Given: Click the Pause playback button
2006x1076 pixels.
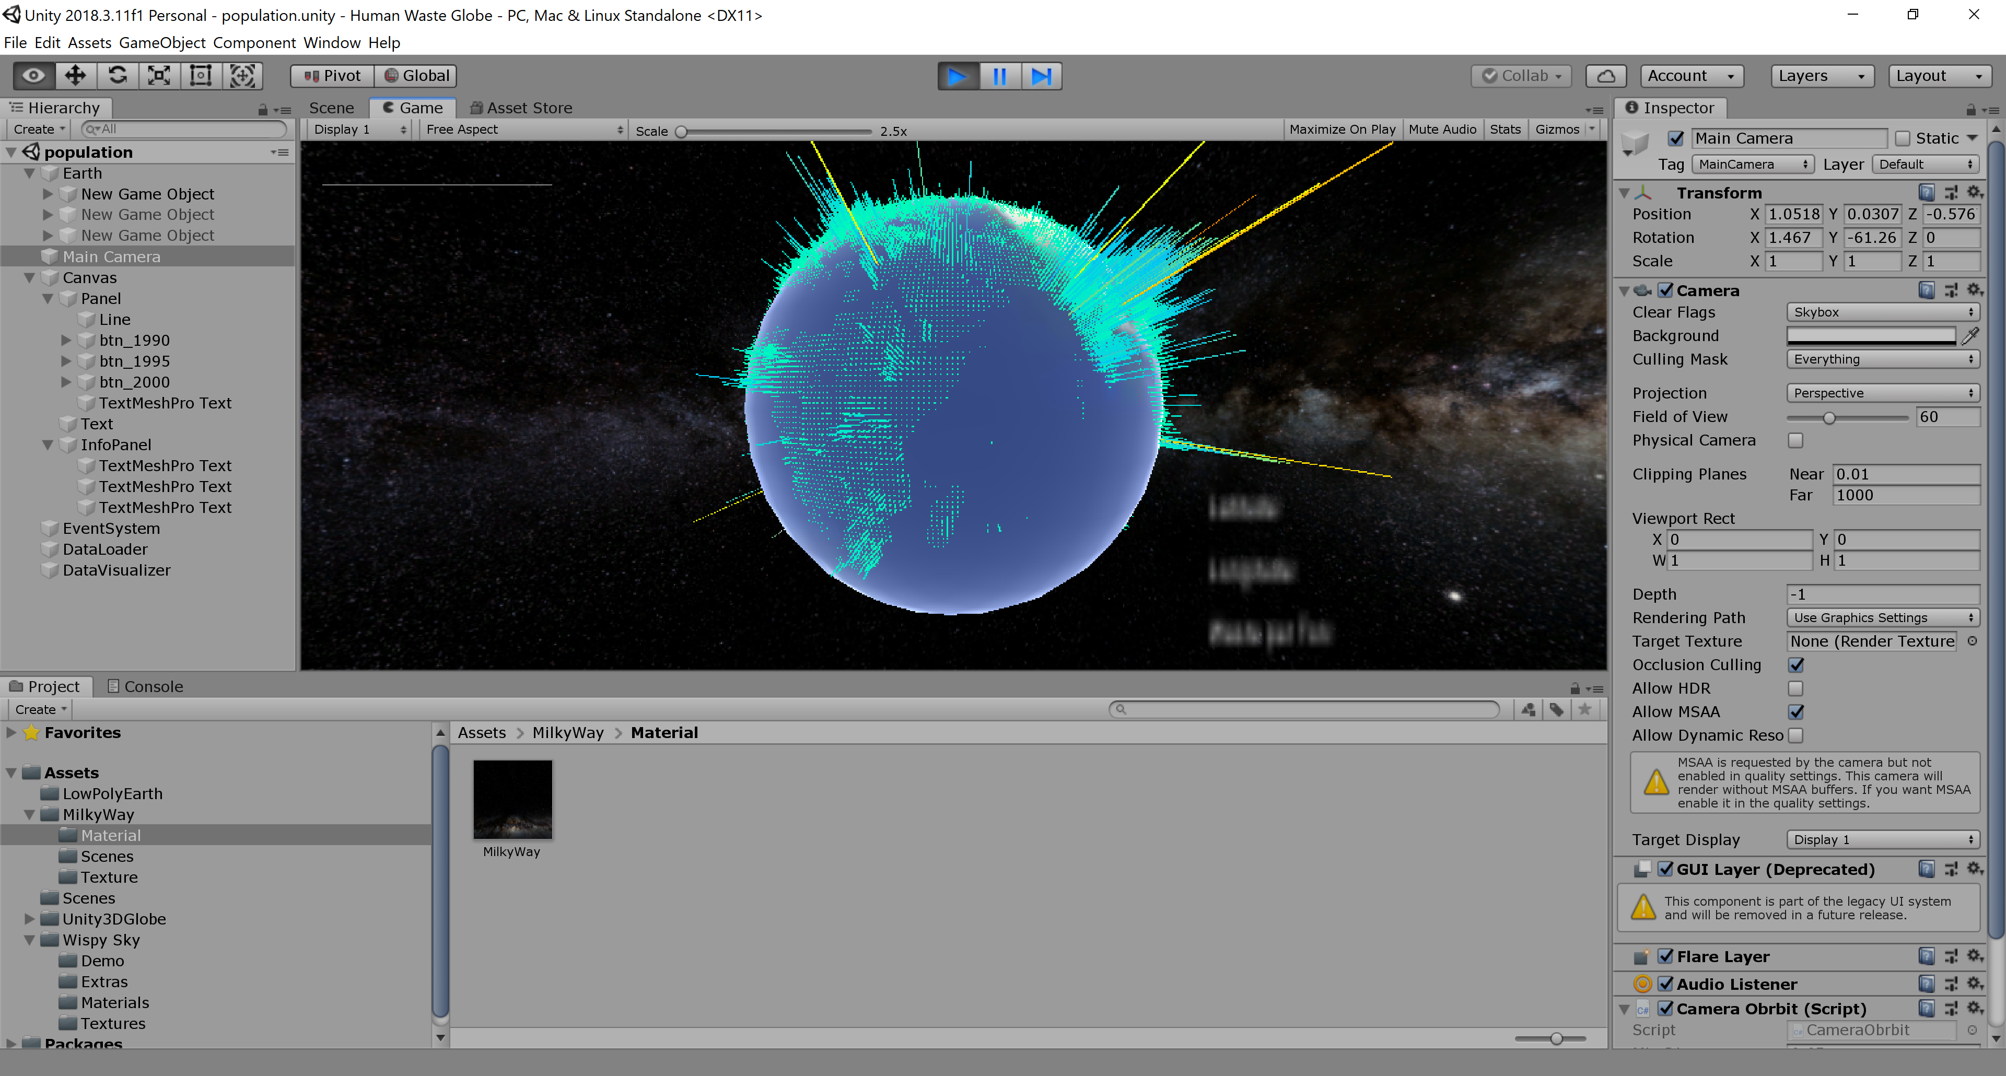Looking at the screenshot, I should pos(999,76).
